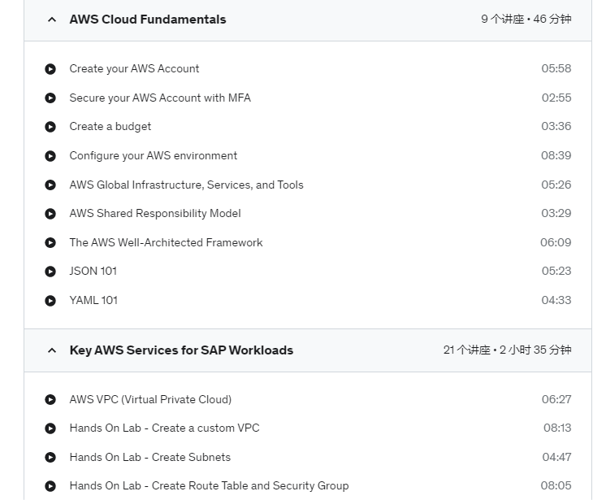Click the 05:23 duration text
Screen dimensions: 606x500
pyautogui.click(x=556, y=271)
